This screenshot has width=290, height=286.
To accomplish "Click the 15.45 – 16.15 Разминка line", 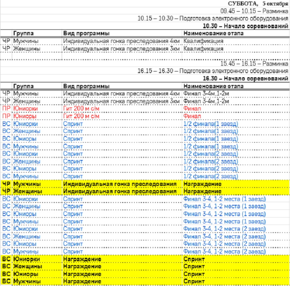I will click(254, 64).
